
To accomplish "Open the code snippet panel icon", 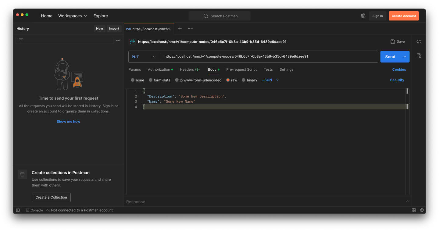I will [x=419, y=41].
